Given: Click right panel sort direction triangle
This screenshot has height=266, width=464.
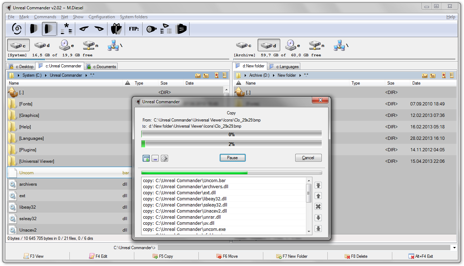Looking at the screenshot, I should coord(239,83).
